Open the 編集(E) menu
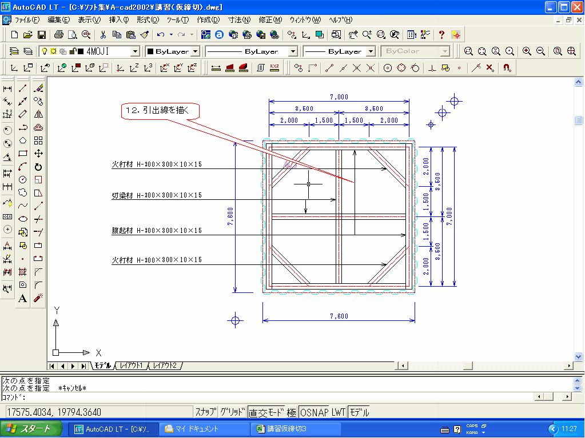Viewport: 585px width, 438px height. (58, 20)
